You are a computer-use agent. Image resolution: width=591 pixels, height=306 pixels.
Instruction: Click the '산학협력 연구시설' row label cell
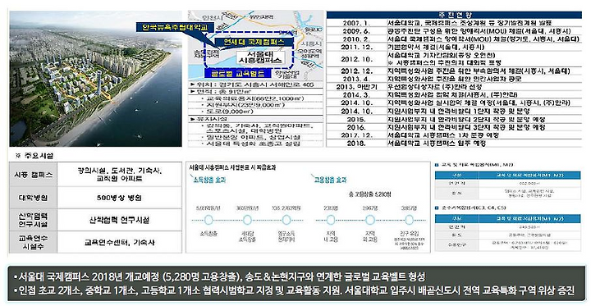pos(34,220)
